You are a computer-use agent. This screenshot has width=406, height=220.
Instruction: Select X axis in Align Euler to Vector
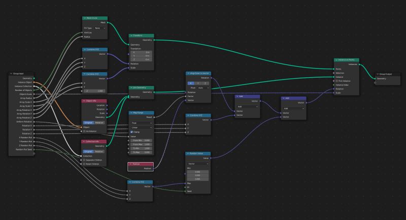(191, 83)
